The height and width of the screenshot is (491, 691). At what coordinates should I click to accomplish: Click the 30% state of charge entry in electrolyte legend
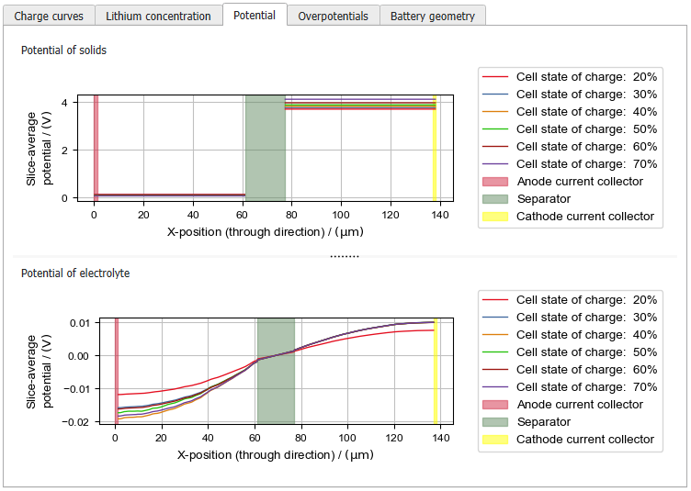(x=570, y=318)
